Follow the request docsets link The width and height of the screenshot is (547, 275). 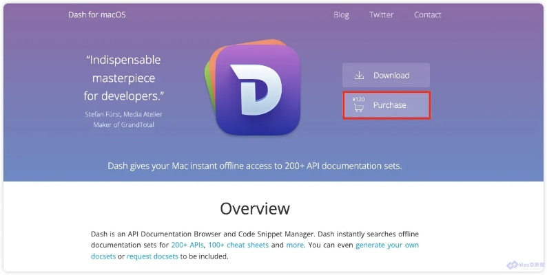(152, 256)
